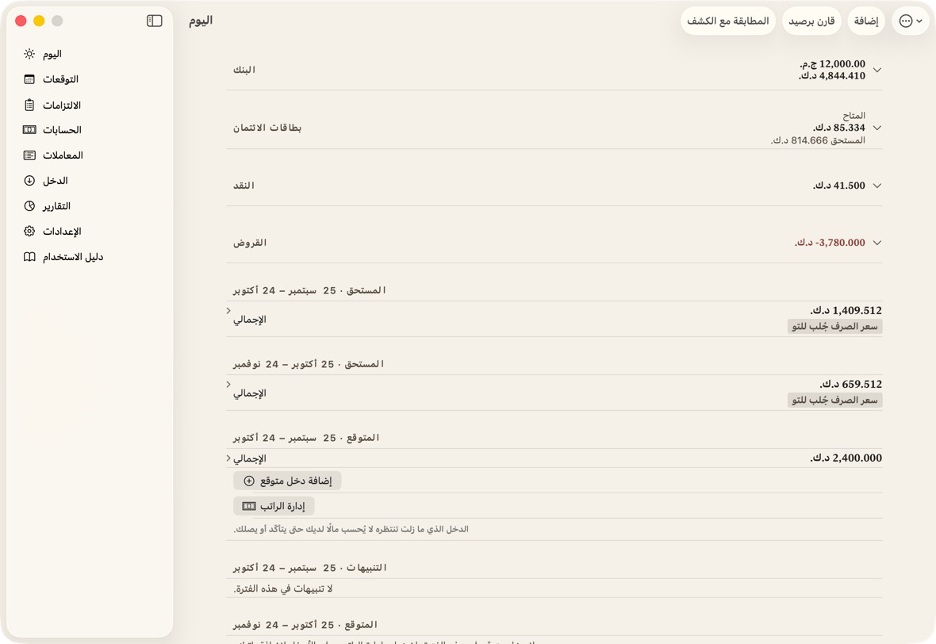Click the 2,400.000 د.ك. expected total
Screen dimensions: 936x644
(846, 458)
